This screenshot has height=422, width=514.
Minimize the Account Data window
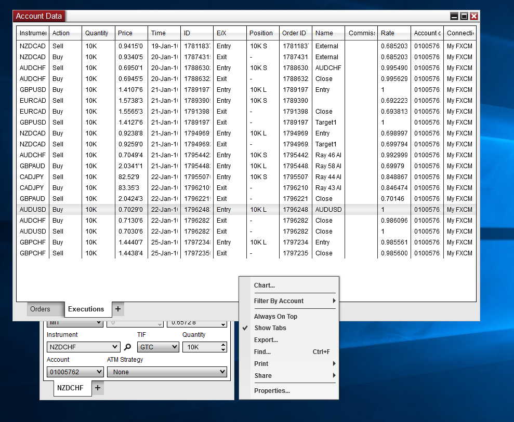[x=454, y=16]
